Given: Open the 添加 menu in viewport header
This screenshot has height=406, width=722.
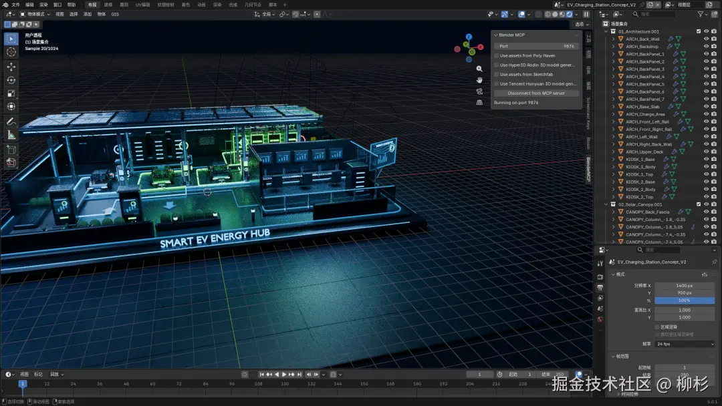Looking at the screenshot, I should (88, 14).
